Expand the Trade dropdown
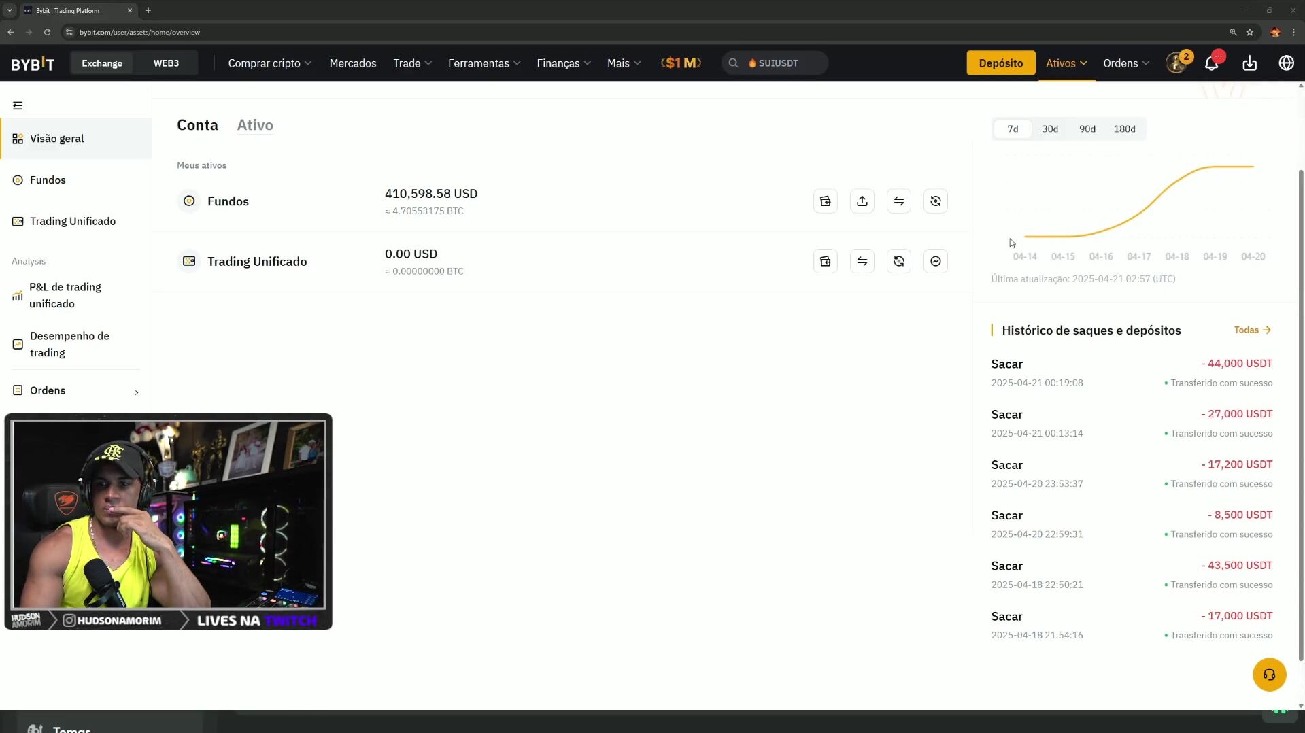 click(412, 63)
